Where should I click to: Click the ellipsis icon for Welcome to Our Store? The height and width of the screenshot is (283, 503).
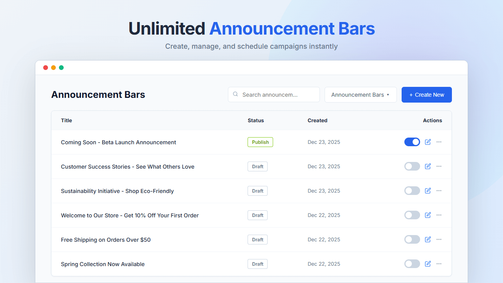439,215
